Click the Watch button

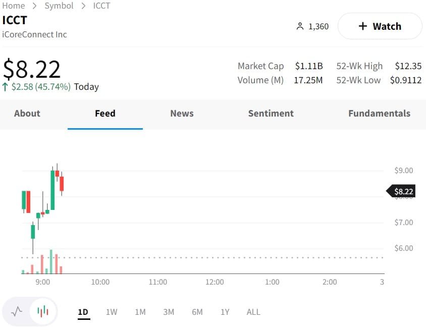pyautogui.click(x=380, y=26)
